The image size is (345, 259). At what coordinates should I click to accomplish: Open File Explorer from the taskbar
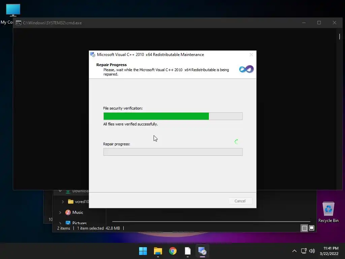point(158,251)
